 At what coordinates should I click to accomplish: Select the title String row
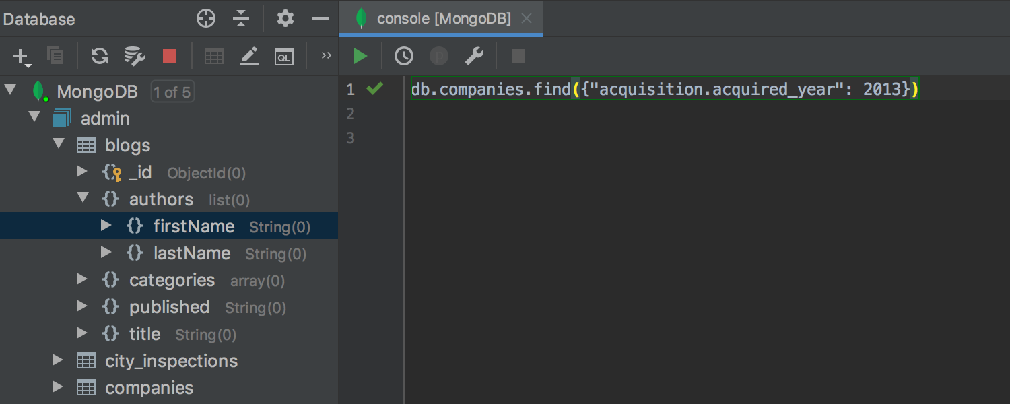click(169, 334)
